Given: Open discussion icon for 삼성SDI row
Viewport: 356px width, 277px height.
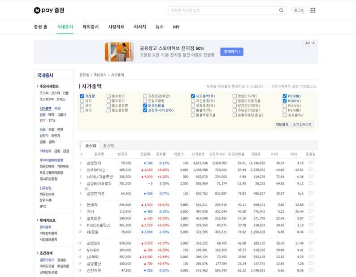Looking at the screenshot, I should (311, 243).
